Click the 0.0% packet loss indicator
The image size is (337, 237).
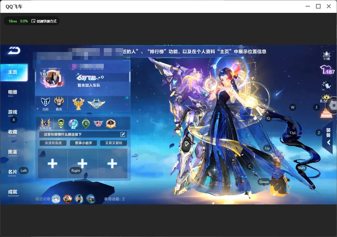click(24, 21)
